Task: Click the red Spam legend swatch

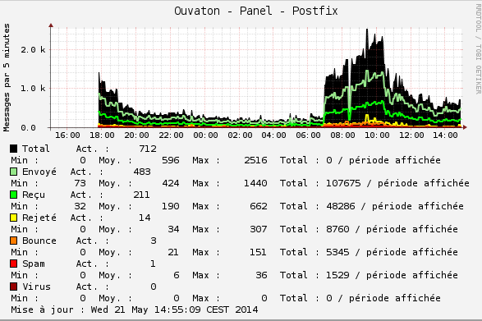Action: (13, 264)
